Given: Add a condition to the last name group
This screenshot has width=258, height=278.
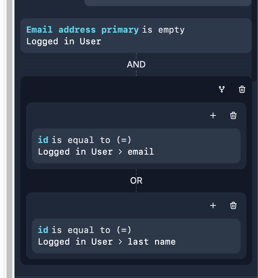Looking at the screenshot, I should (213, 205).
